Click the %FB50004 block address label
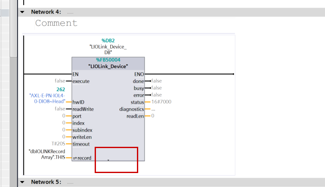This screenshot has height=187, width=325. (108, 60)
